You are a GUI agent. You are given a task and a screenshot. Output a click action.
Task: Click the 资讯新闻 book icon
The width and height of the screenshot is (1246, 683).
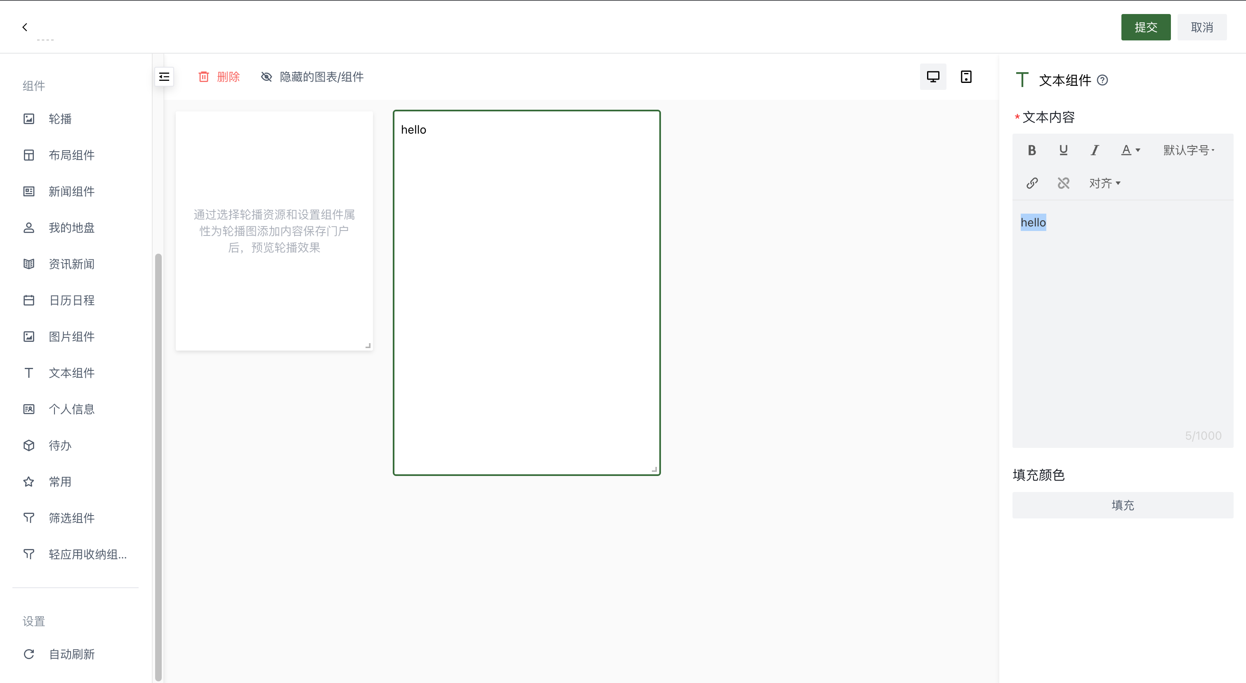(29, 264)
